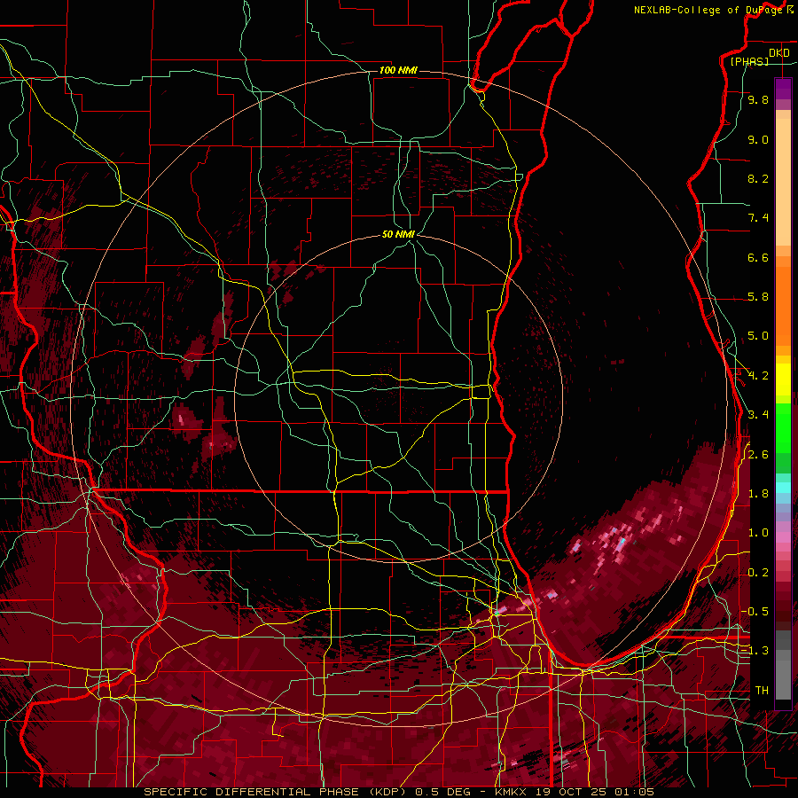Image resolution: width=798 pixels, height=798 pixels.
Task: Click the KMKX station identifier in caption
Action: coord(511,792)
